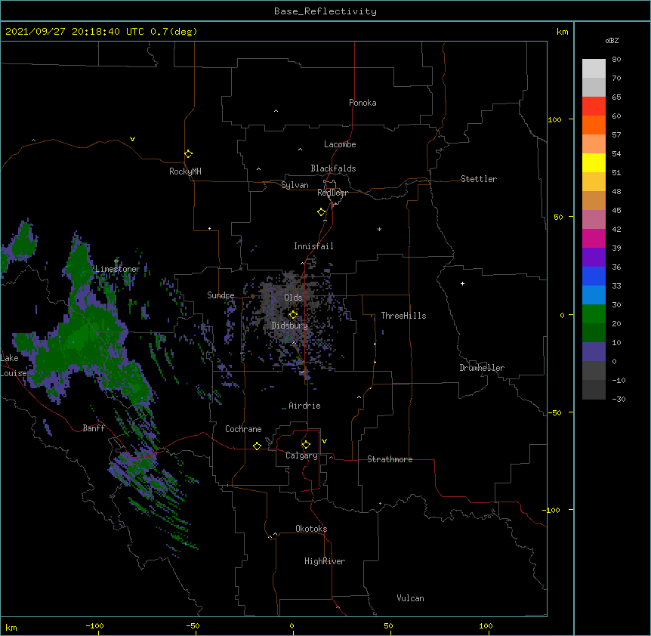Click the yellow diamond marker south of RedDeer
The height and width of the screenshot is (636, 651).
(322, 212)
